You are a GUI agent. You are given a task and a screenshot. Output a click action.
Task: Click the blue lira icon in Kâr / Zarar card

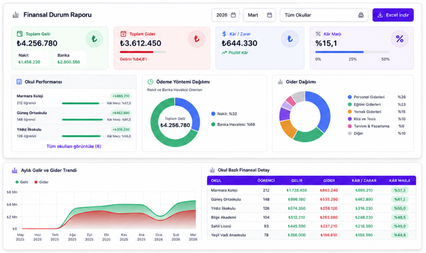point(290,39)
